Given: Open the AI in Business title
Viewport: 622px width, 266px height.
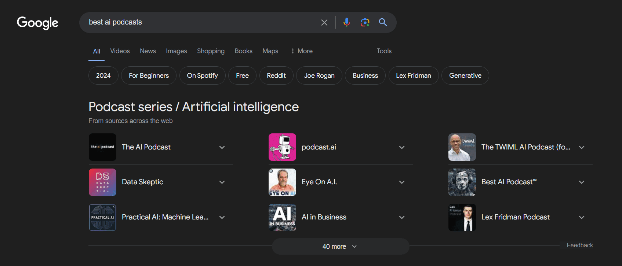Looking at the screenshot, I should tap(324, 217).
